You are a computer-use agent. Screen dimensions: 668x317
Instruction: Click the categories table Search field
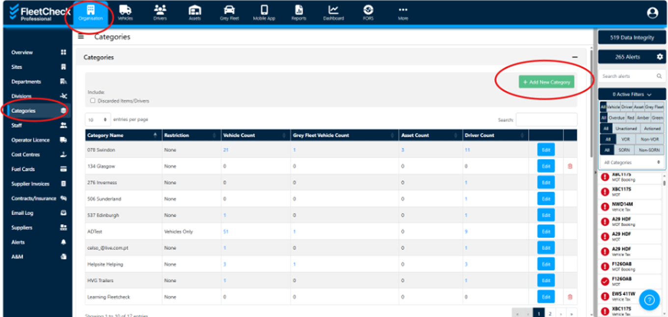coord(546,119)
